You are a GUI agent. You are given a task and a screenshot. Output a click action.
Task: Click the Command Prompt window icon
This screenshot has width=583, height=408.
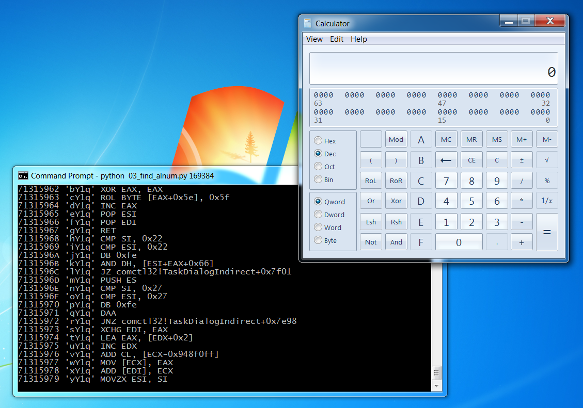pyautogui.click(x=23, y=176)
